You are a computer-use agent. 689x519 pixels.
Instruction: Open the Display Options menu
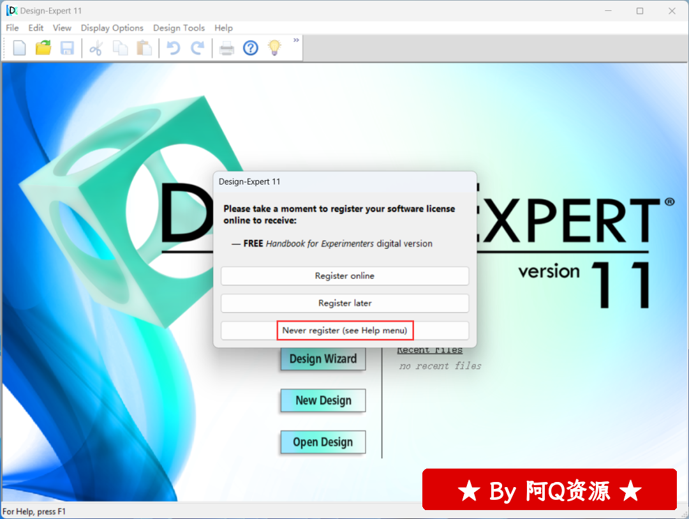pos(112,28)
